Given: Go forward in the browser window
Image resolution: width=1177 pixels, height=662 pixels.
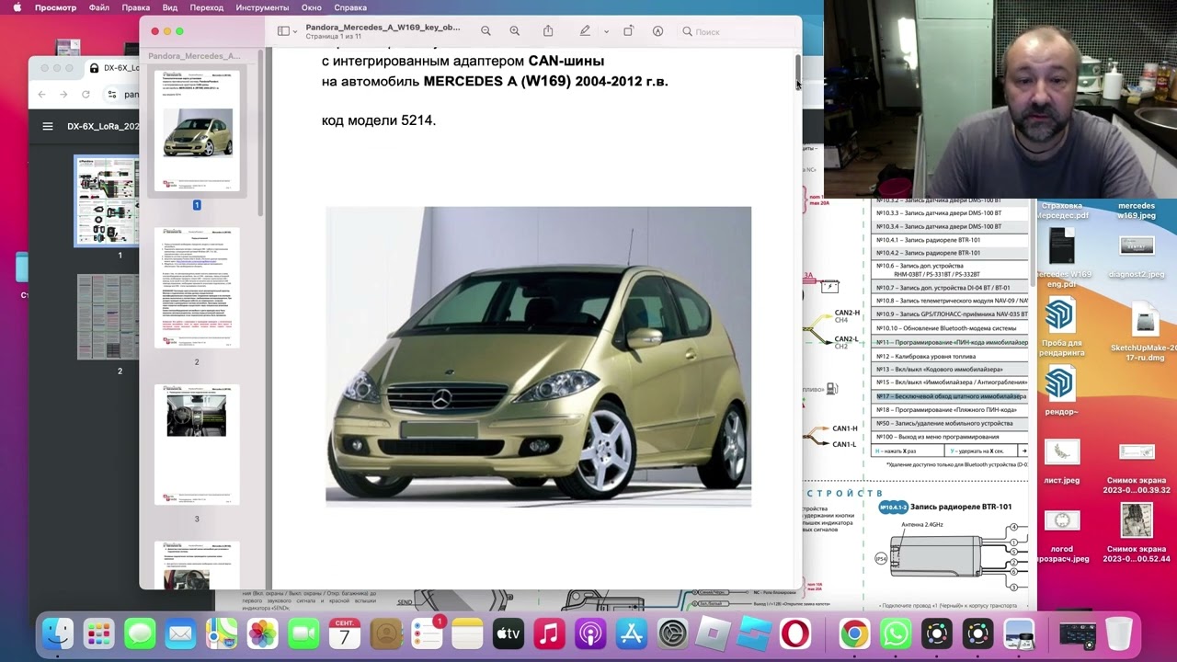Looking at the screenshot, I should [63, 94].
